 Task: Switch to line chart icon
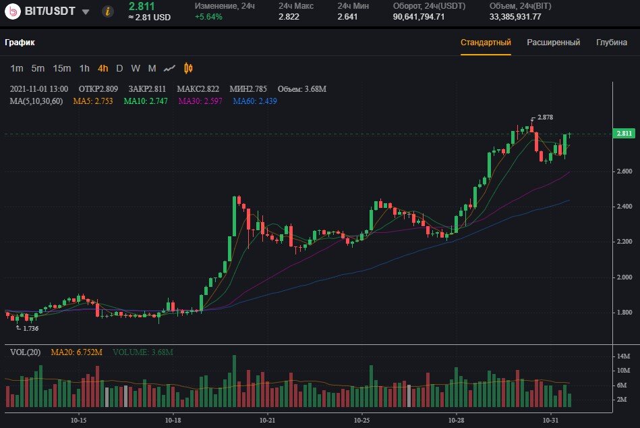[x=169, y=68]
